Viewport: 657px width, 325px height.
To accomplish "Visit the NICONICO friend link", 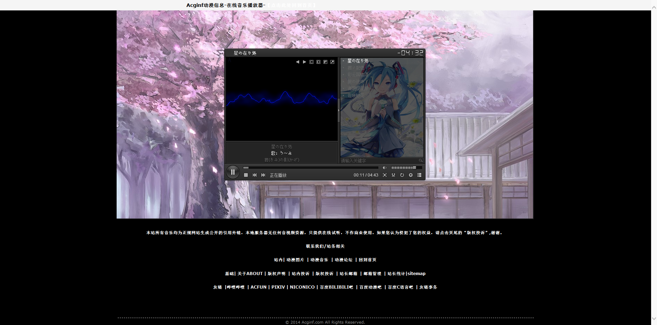I will 302,287.
